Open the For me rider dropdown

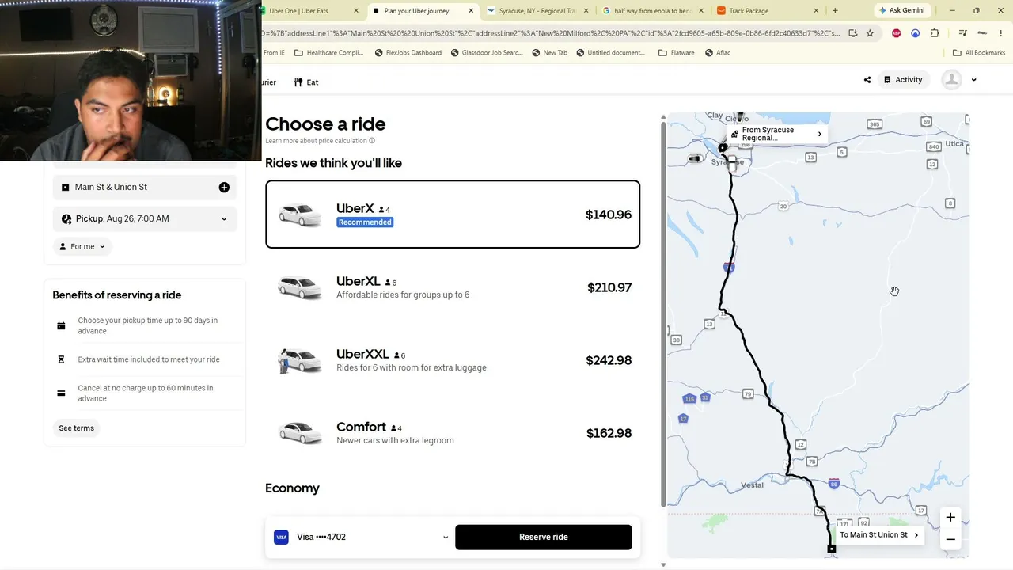click(x=82, y=246)
